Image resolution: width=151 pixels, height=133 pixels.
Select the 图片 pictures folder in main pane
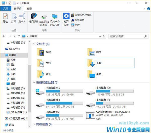pyautogui.click(x=94, y=52)
